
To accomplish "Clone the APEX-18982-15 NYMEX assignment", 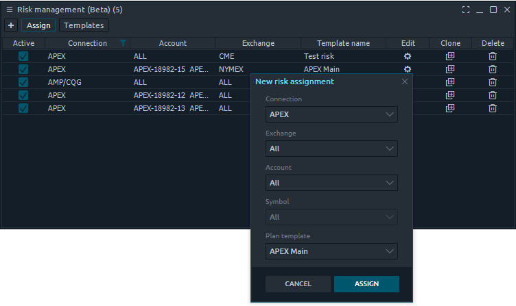I will [450, 69].
